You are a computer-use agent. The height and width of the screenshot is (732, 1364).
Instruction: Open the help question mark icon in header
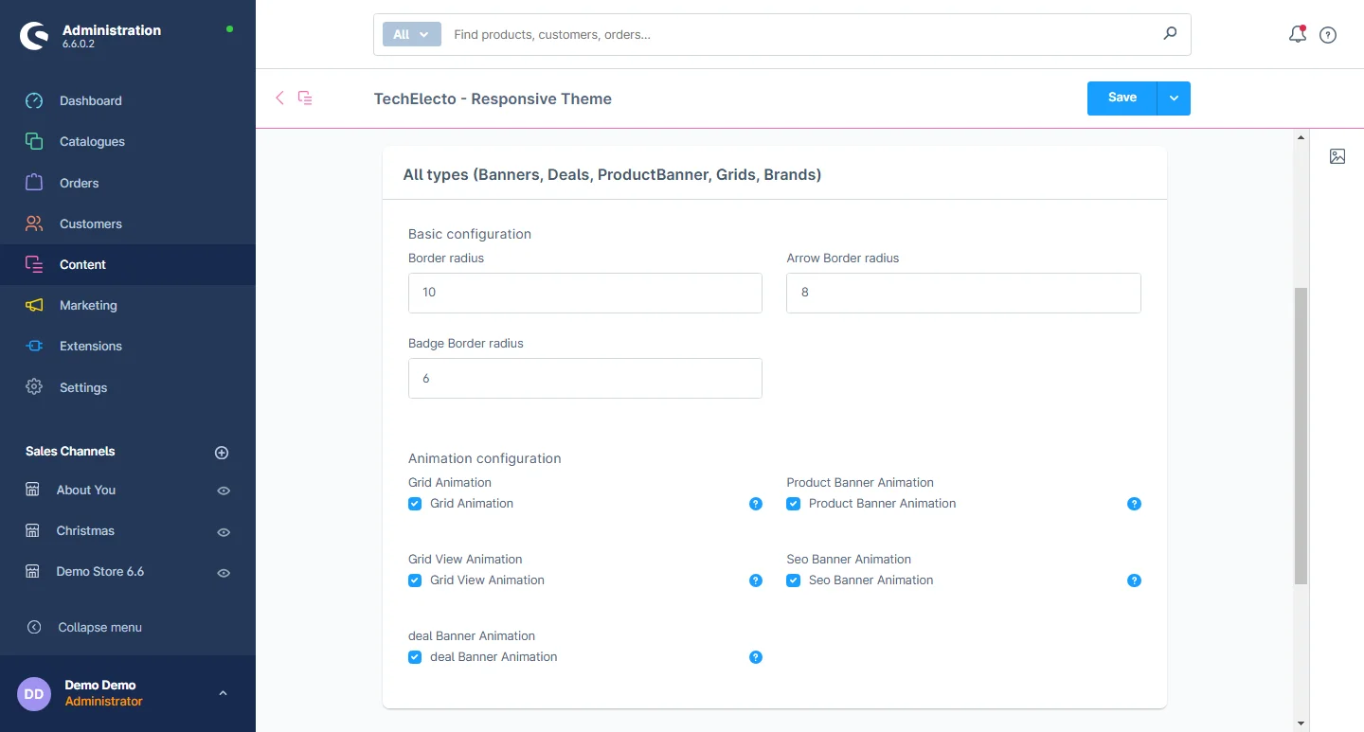tap(1328, 35)
